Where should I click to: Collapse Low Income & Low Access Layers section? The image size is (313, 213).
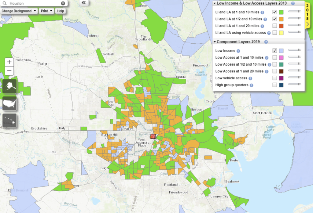pyautogui.click(x=215, y=3)
